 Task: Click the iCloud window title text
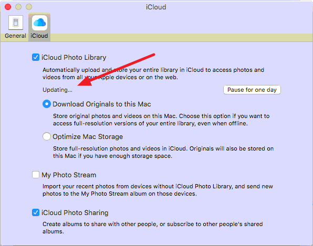(156, 7)
